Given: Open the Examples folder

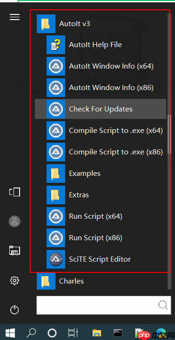Looking at the screenshot, I should pyautogui.click(x=101, y=173).
